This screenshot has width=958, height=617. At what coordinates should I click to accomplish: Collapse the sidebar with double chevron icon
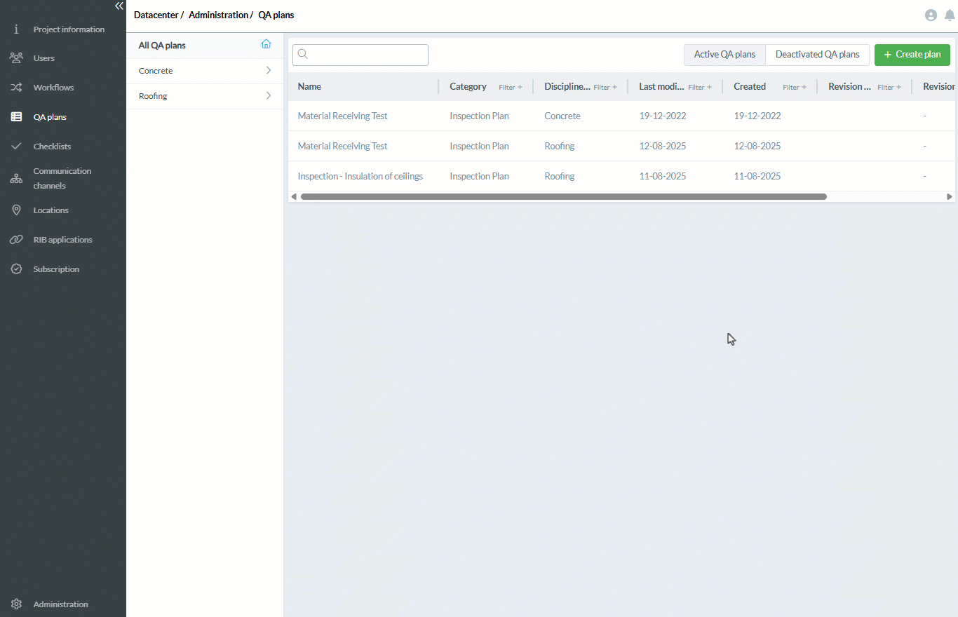(119, 6)
